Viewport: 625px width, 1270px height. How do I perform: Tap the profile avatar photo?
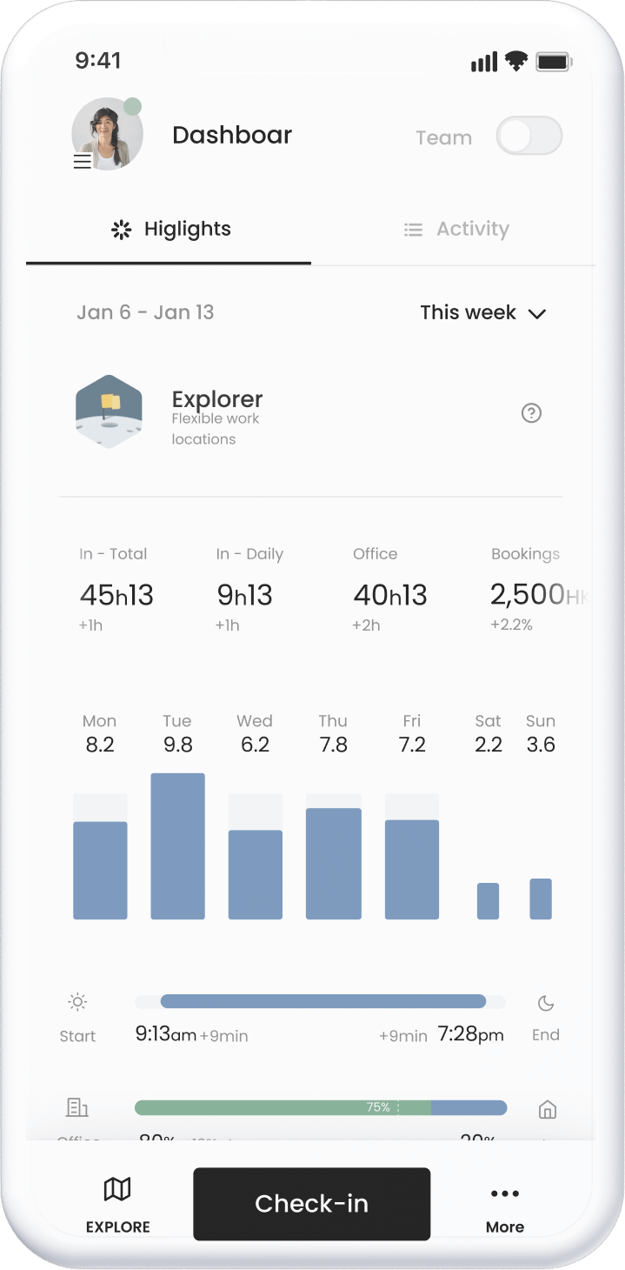tap(108, 133)
